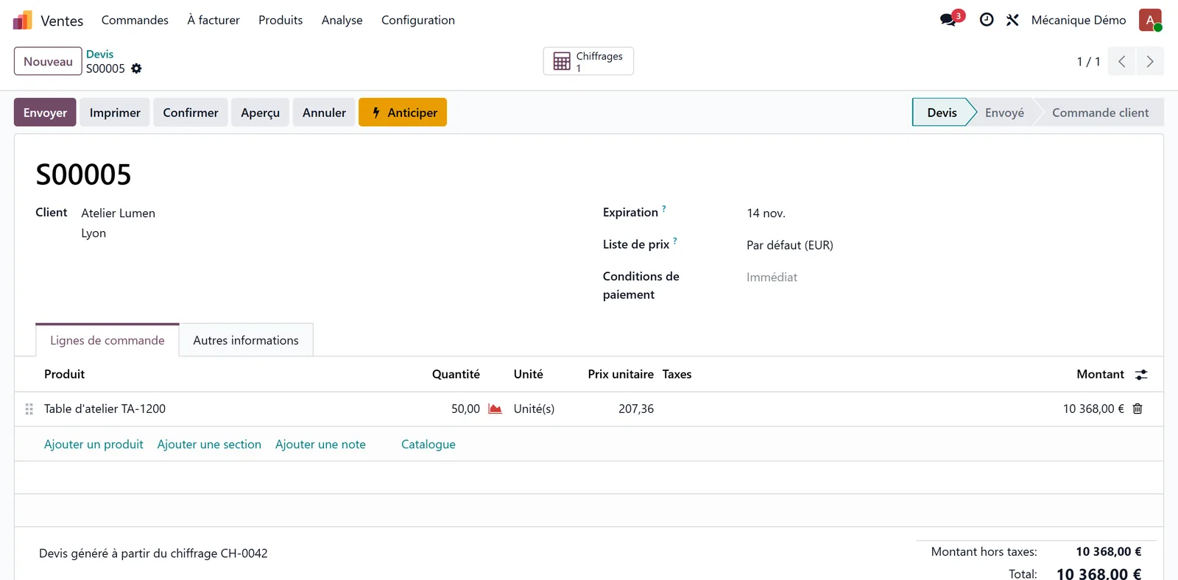This screenshot has width=1178, height=580.
Task: Show help tooltip for Expiration
Action: click(x=663, y=209)
